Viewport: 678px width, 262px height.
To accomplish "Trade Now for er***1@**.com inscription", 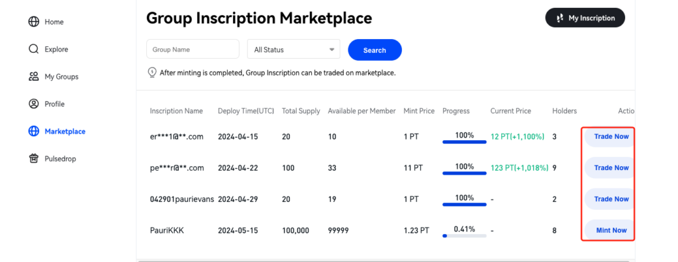I will [609, 136].
